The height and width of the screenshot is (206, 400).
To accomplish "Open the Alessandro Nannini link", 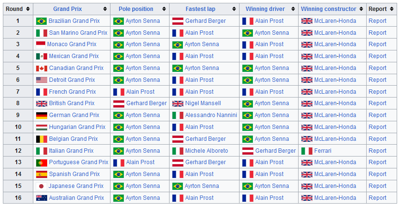I will 210,115.
